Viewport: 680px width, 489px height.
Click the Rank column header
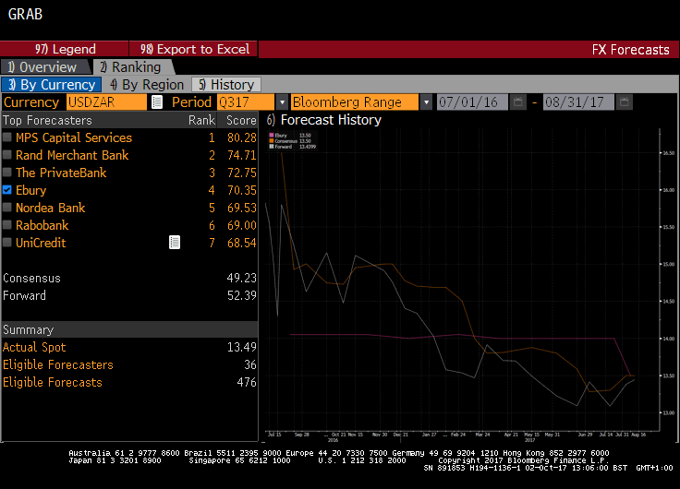[201, 120]
